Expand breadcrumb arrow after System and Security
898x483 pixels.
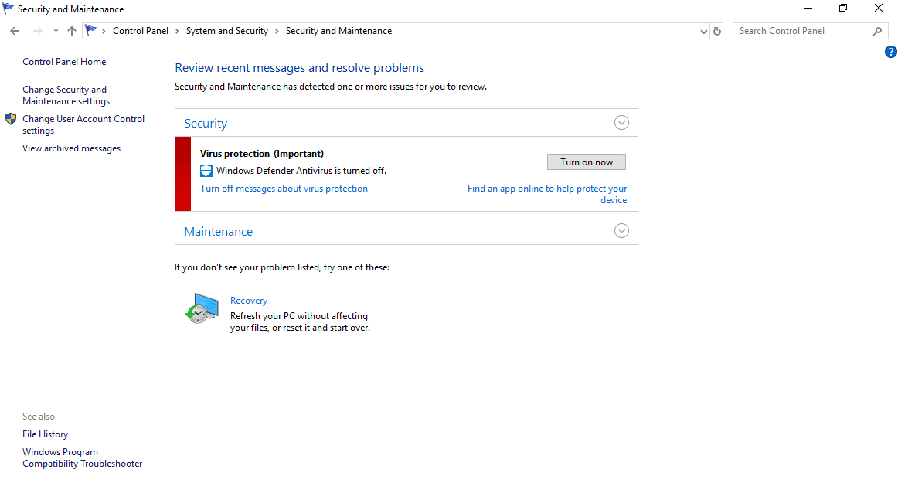[x=277, y=31]
